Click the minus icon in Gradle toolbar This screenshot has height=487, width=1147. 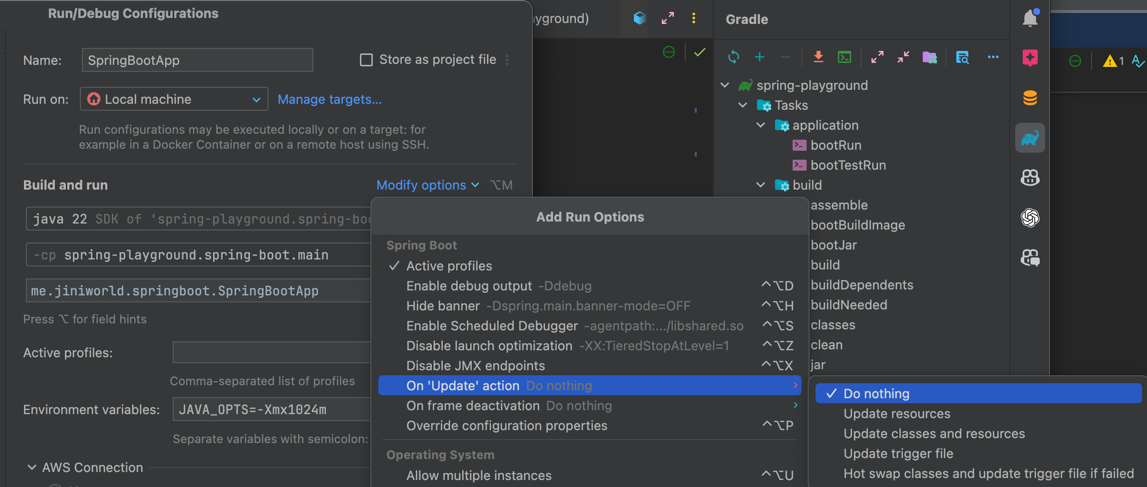(x=786, y=57)
